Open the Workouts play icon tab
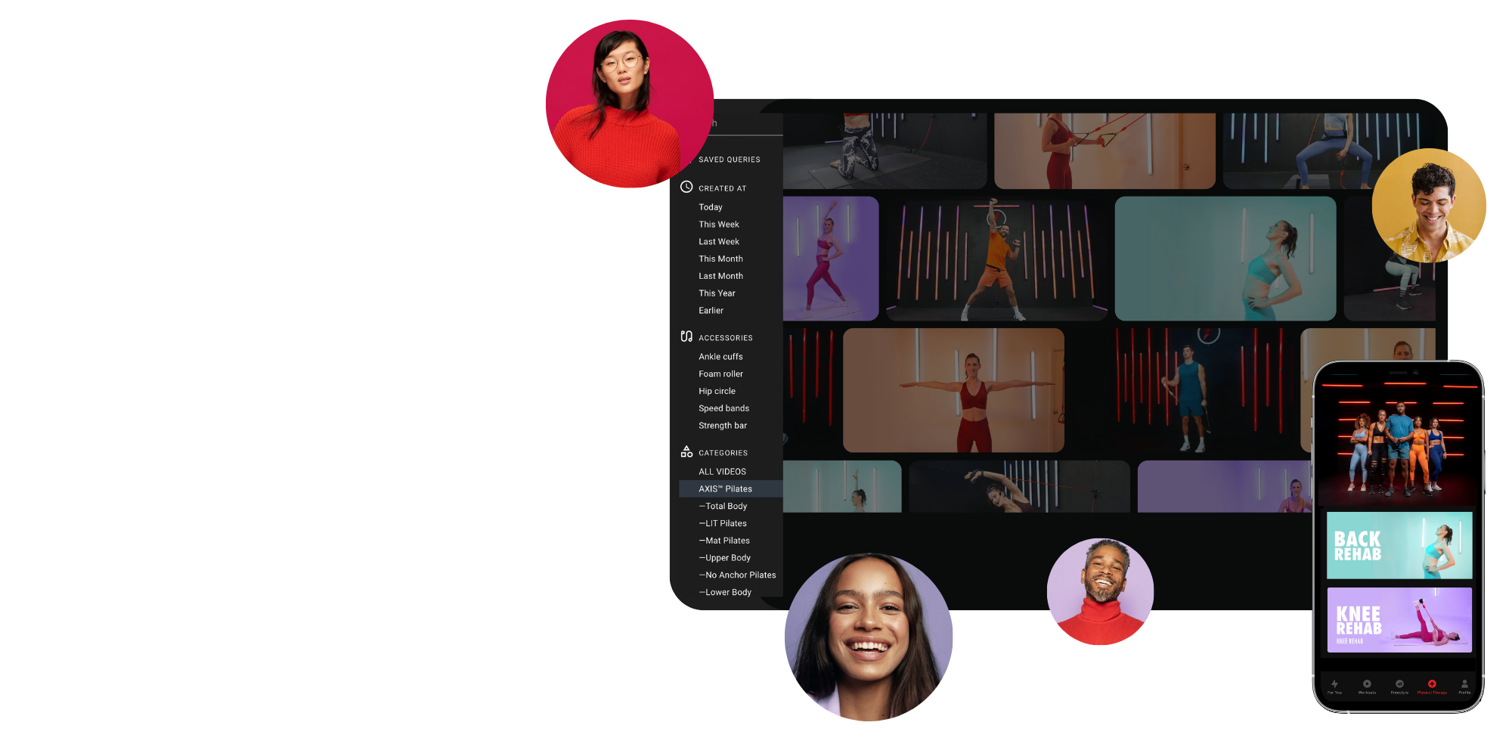 [1367, 684]
